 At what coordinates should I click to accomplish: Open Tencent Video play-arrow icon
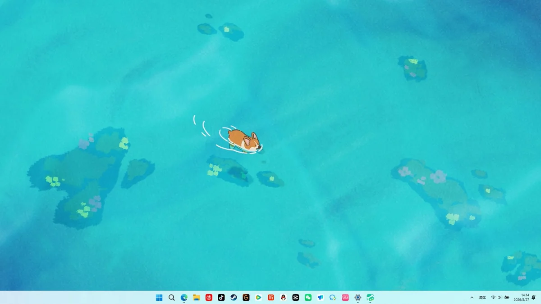pos(258,297)
